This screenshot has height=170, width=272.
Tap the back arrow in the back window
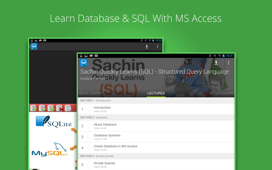pos(30,46)
